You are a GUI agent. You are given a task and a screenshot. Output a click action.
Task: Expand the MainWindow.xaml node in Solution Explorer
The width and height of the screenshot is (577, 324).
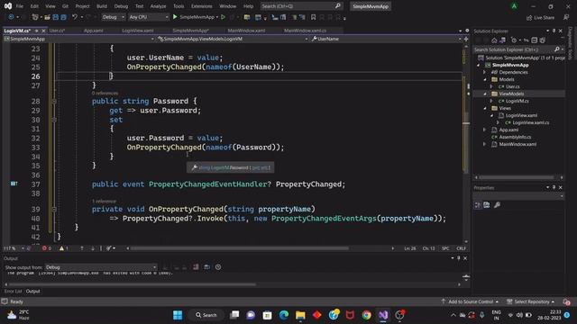coord(485,144)
